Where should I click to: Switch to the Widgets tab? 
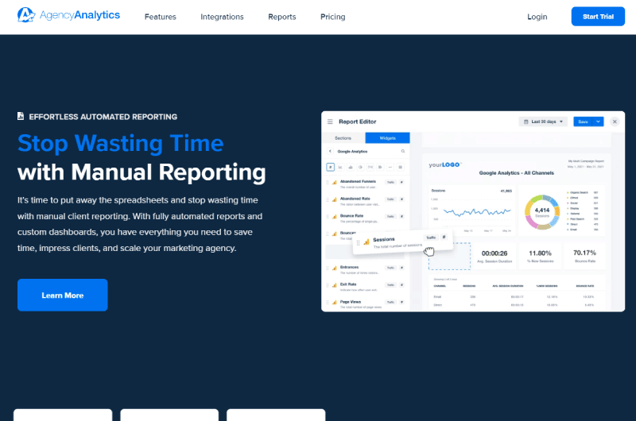[387, 138]
